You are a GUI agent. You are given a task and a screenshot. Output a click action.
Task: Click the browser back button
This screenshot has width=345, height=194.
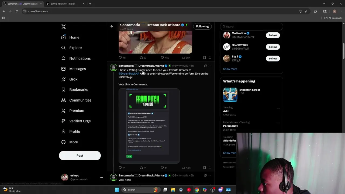click(4, 11)
